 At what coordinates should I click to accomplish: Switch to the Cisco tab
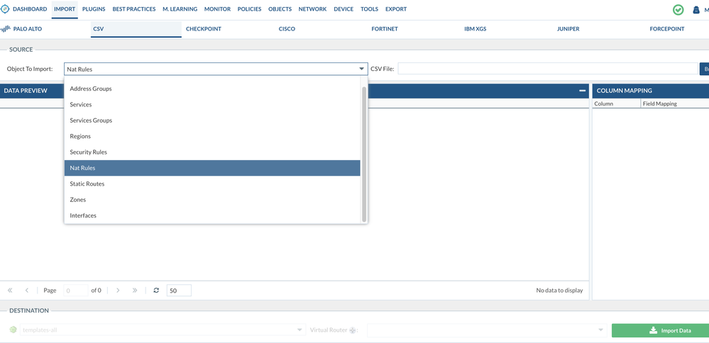pos(287,29)
